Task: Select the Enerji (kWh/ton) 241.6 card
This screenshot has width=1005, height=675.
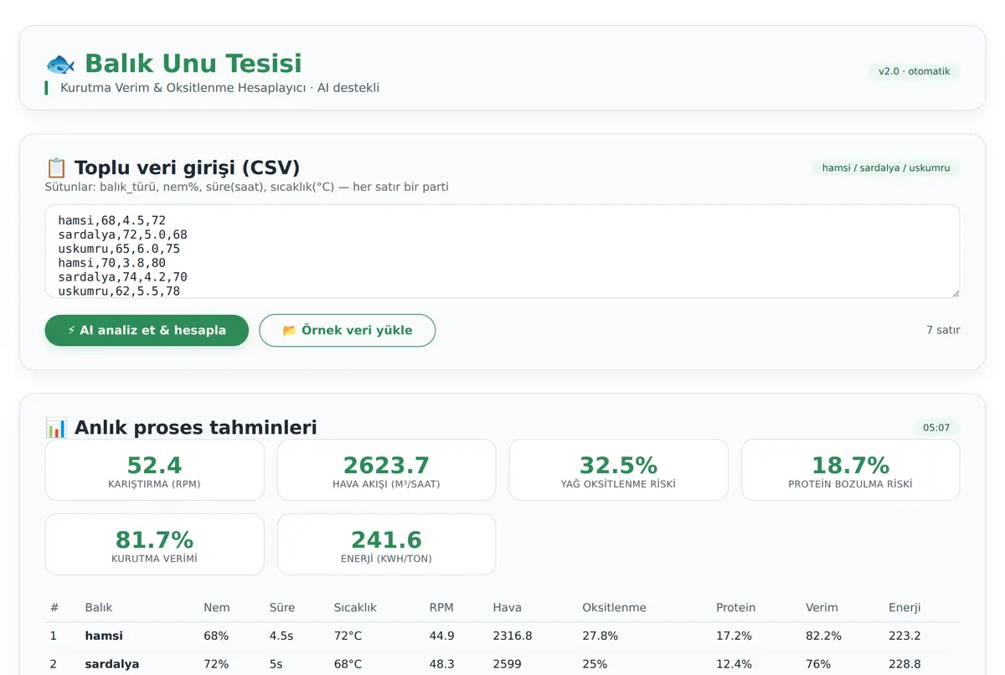Action: 386,544
